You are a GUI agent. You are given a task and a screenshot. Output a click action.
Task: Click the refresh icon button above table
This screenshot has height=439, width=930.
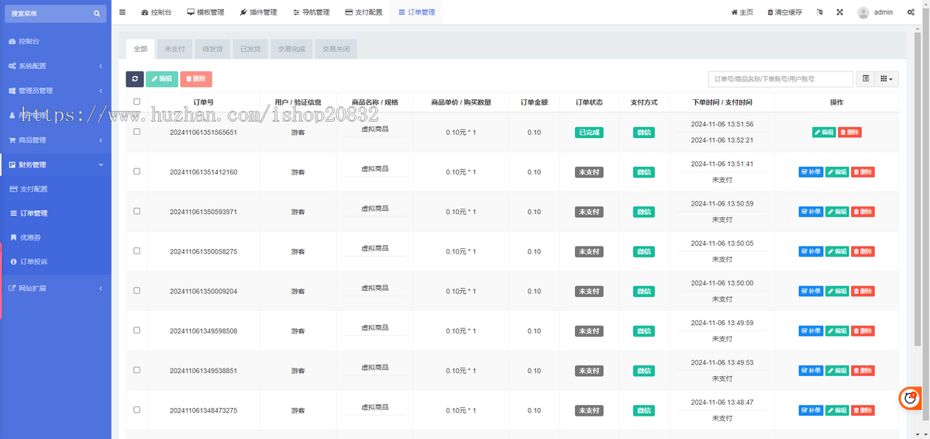135,78
